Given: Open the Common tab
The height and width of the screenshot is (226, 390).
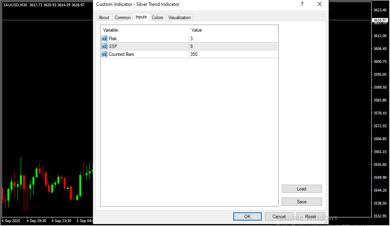Looking at the screenshot, I should [x=123, y=18].
